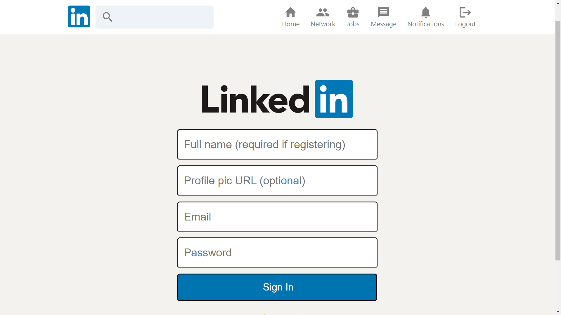Click the Password input field

tap(277, 253)
